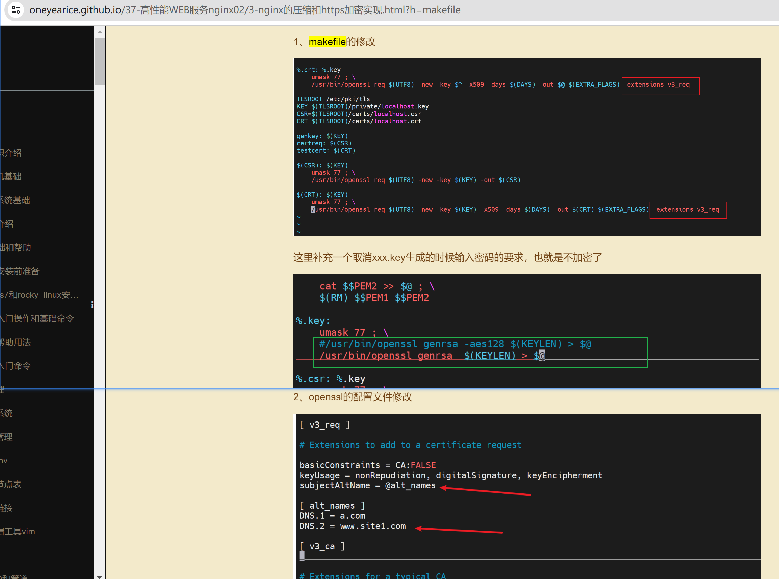Click the makefile code screenshot image
779x579 pixels.
pyautogui.click(x=527, y=147)
